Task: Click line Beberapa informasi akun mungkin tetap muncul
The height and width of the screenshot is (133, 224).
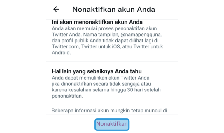Action: tap(109, 110)
